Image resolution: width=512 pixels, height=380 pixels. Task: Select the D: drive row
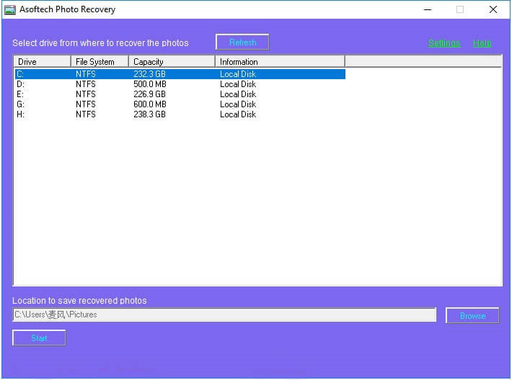pos(180,84)
